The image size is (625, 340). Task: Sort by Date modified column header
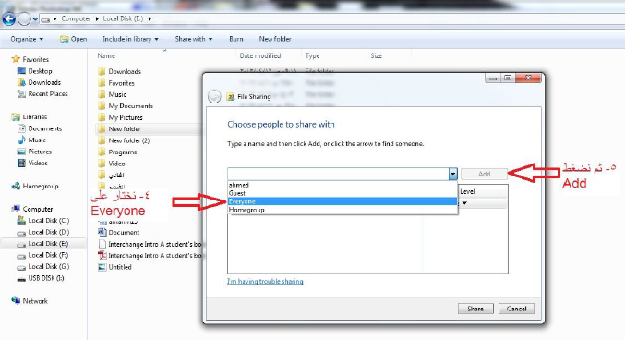[260, 55]
